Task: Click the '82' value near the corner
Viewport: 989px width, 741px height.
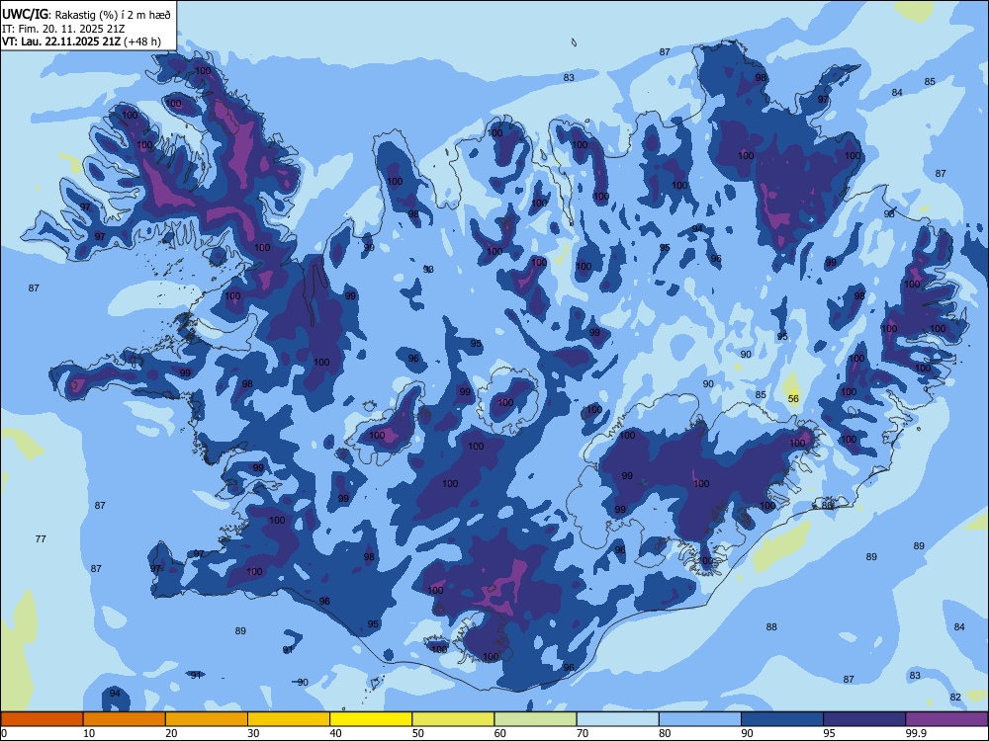Action: click(955, 697)
